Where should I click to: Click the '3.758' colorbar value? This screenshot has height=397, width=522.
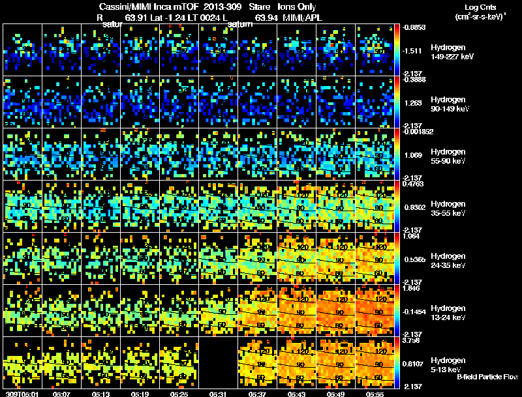(412, 341)
